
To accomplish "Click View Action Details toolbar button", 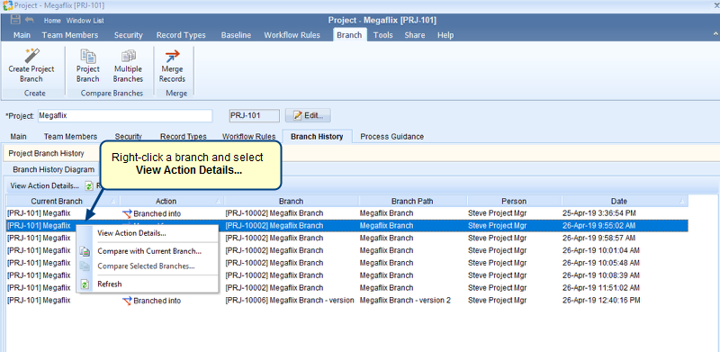I will click(44, 186).
